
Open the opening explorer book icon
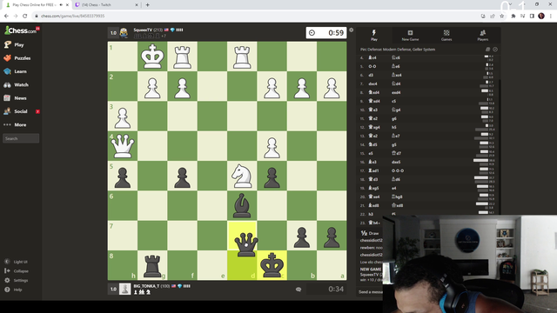487,50
